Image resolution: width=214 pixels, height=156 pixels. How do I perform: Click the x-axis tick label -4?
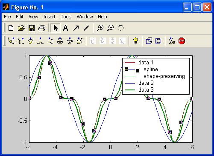55,147
